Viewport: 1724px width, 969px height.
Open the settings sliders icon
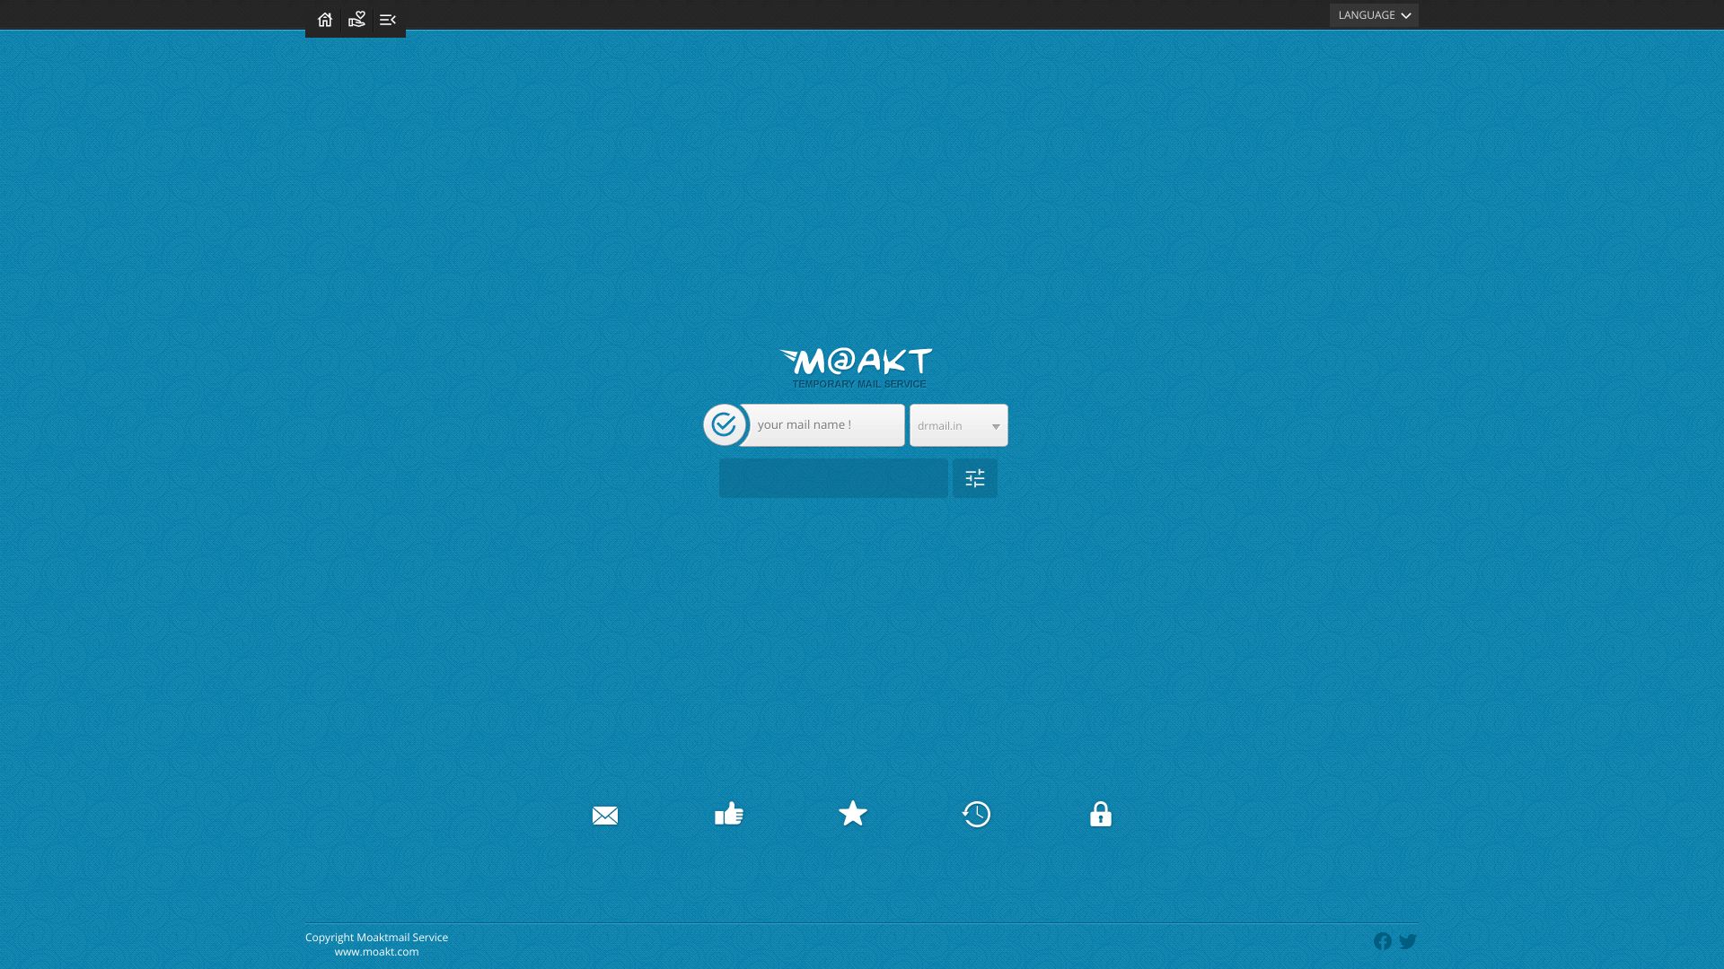click(975, 478)
